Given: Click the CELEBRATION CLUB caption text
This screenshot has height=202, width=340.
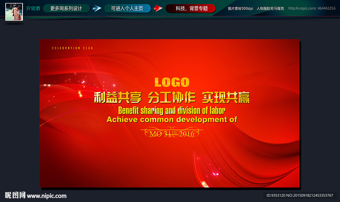Looking at the screenshot, I should click(x=72, y=48).
